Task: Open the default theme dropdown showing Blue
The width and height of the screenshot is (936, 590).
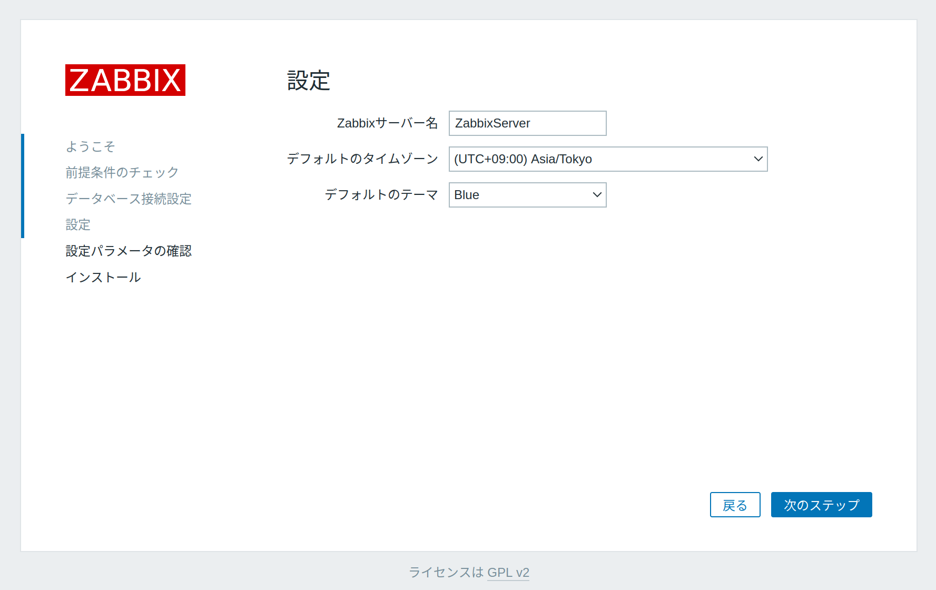Action: tap(527, 195)
